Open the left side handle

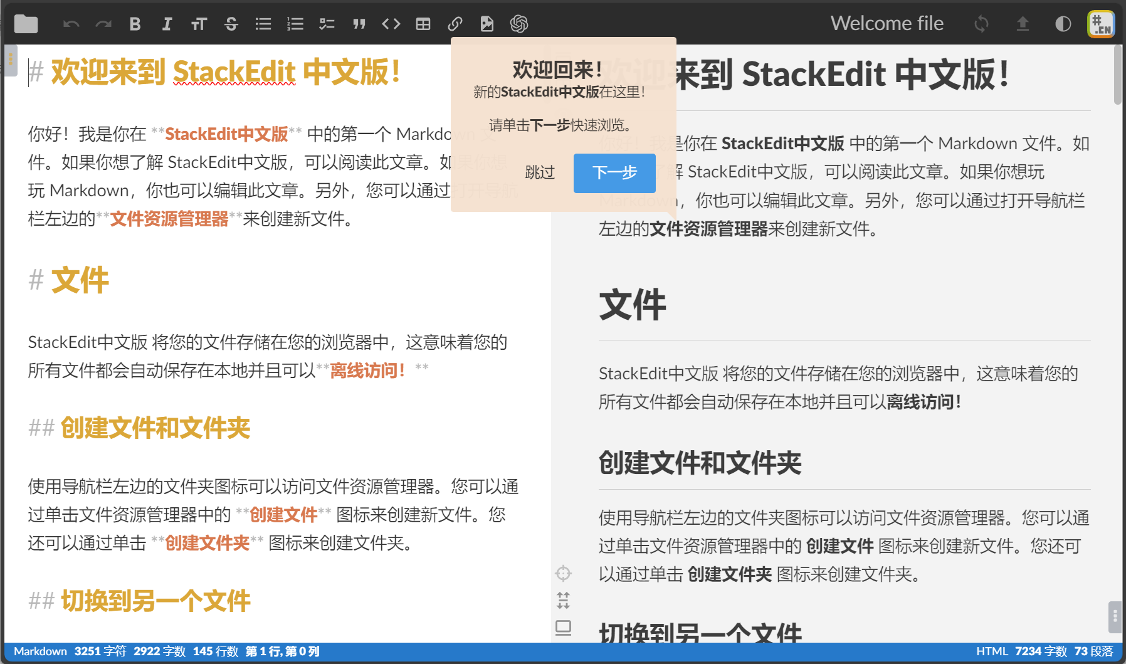[x=10, y=60]
